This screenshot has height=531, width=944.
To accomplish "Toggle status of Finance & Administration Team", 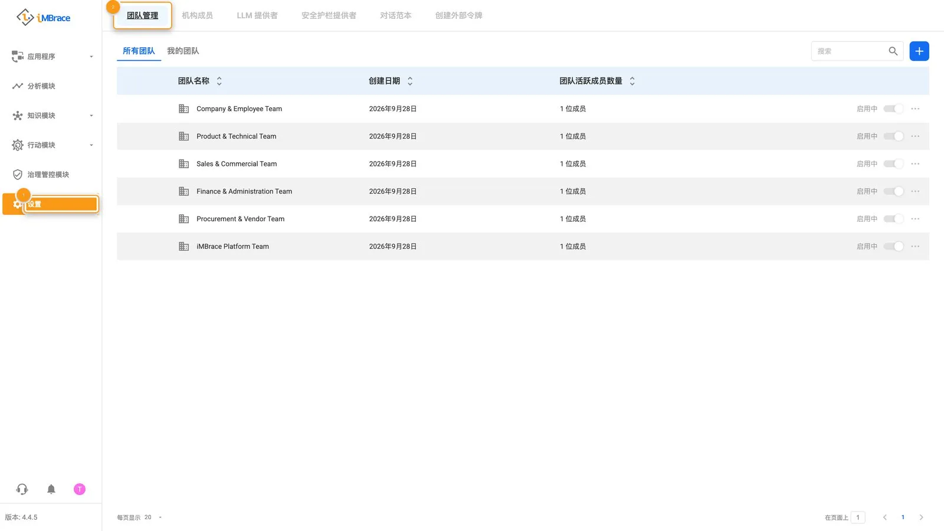I will (893, 191).
